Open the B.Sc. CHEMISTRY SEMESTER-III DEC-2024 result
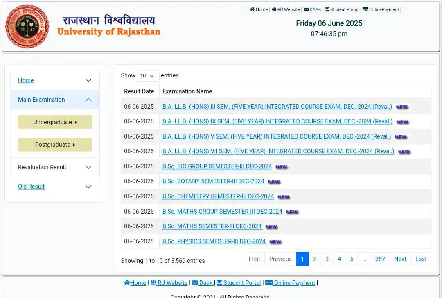This screenshot has width=442, height=298. (x=218, y=196)
